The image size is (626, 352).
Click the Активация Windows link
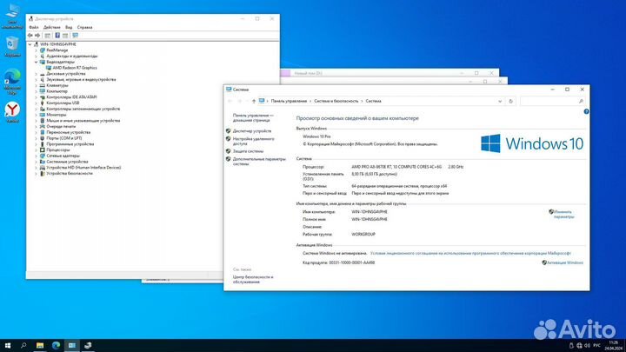click(x=565, y=262)
